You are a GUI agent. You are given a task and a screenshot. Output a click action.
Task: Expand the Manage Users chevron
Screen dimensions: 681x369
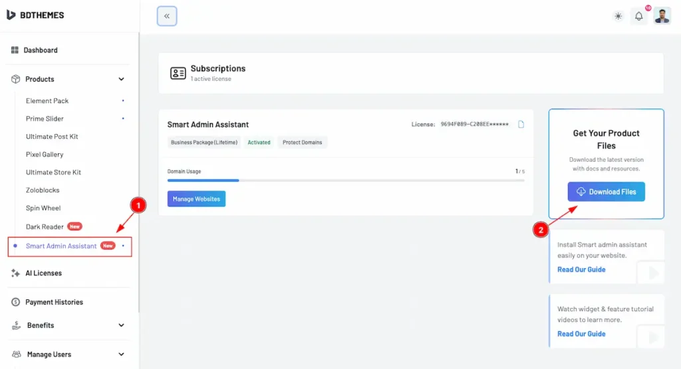[x=121, y=354]
